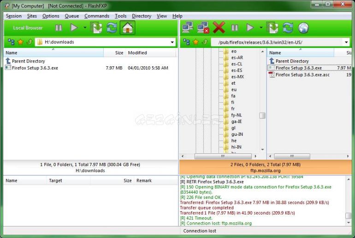Image resolution: width=355 pixels, height=238 pixels.
Task: Open the Commands menu
Action: click(x=97, y=16)
